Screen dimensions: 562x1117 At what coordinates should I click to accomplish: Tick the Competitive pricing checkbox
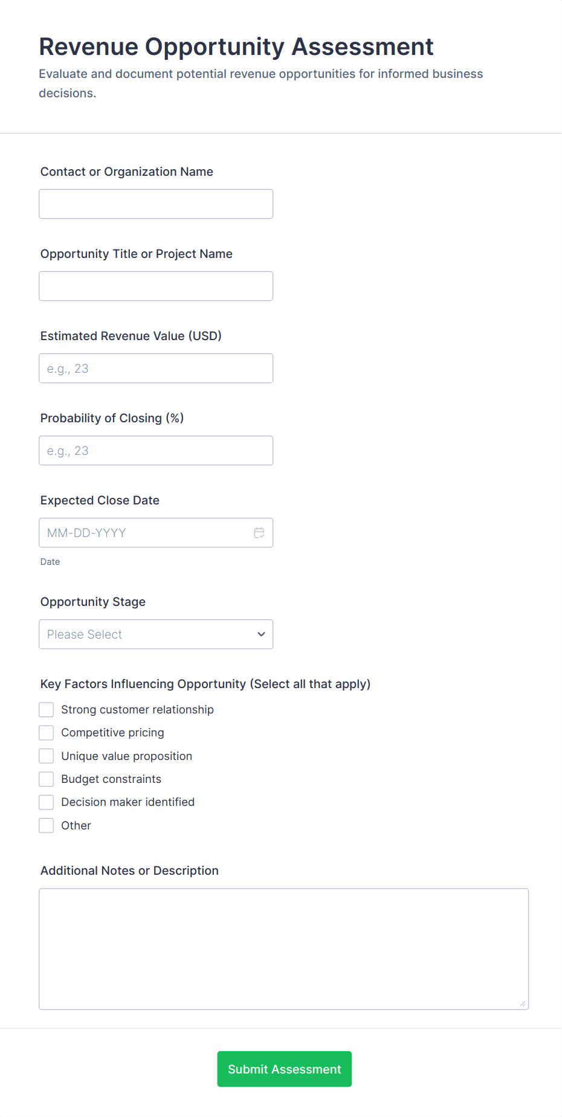tap(47, 733)
